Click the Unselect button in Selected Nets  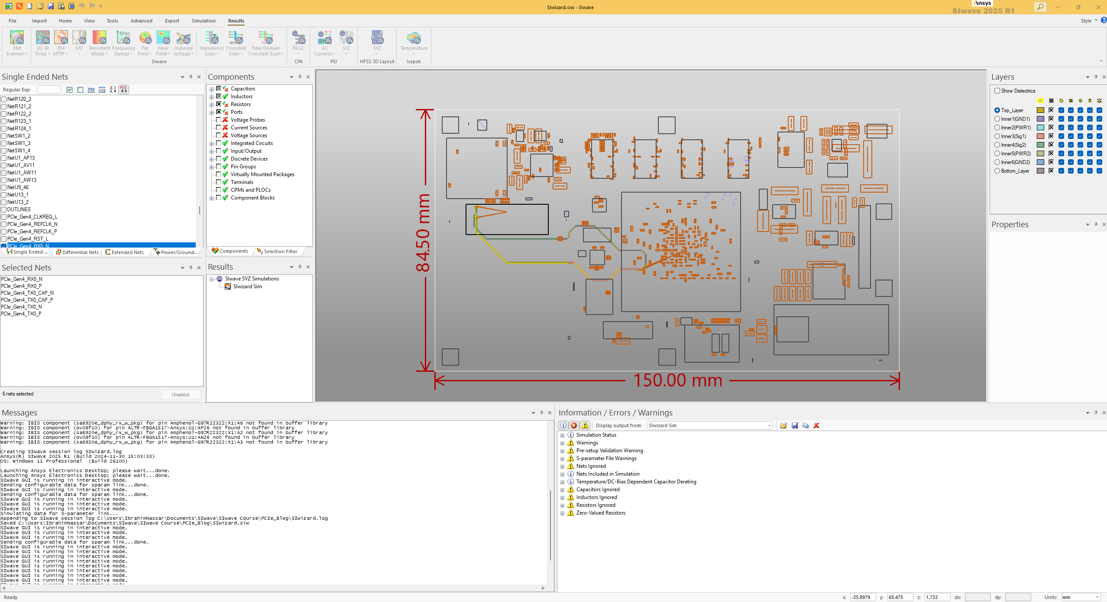[x=181, y=394]
